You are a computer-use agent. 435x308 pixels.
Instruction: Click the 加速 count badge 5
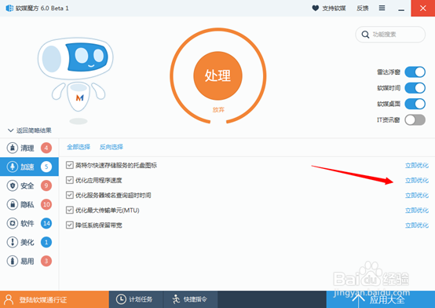pos(46,167)
